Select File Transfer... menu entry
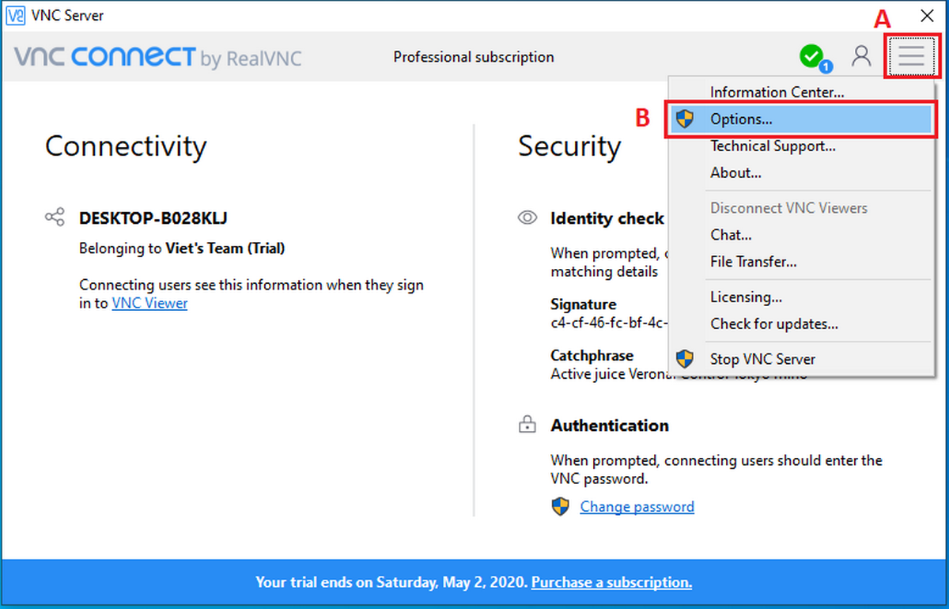The width and height of the screenshot is (949, 609). coord(753,262)
